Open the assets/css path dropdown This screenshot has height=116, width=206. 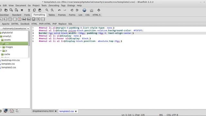coord(28,29)
